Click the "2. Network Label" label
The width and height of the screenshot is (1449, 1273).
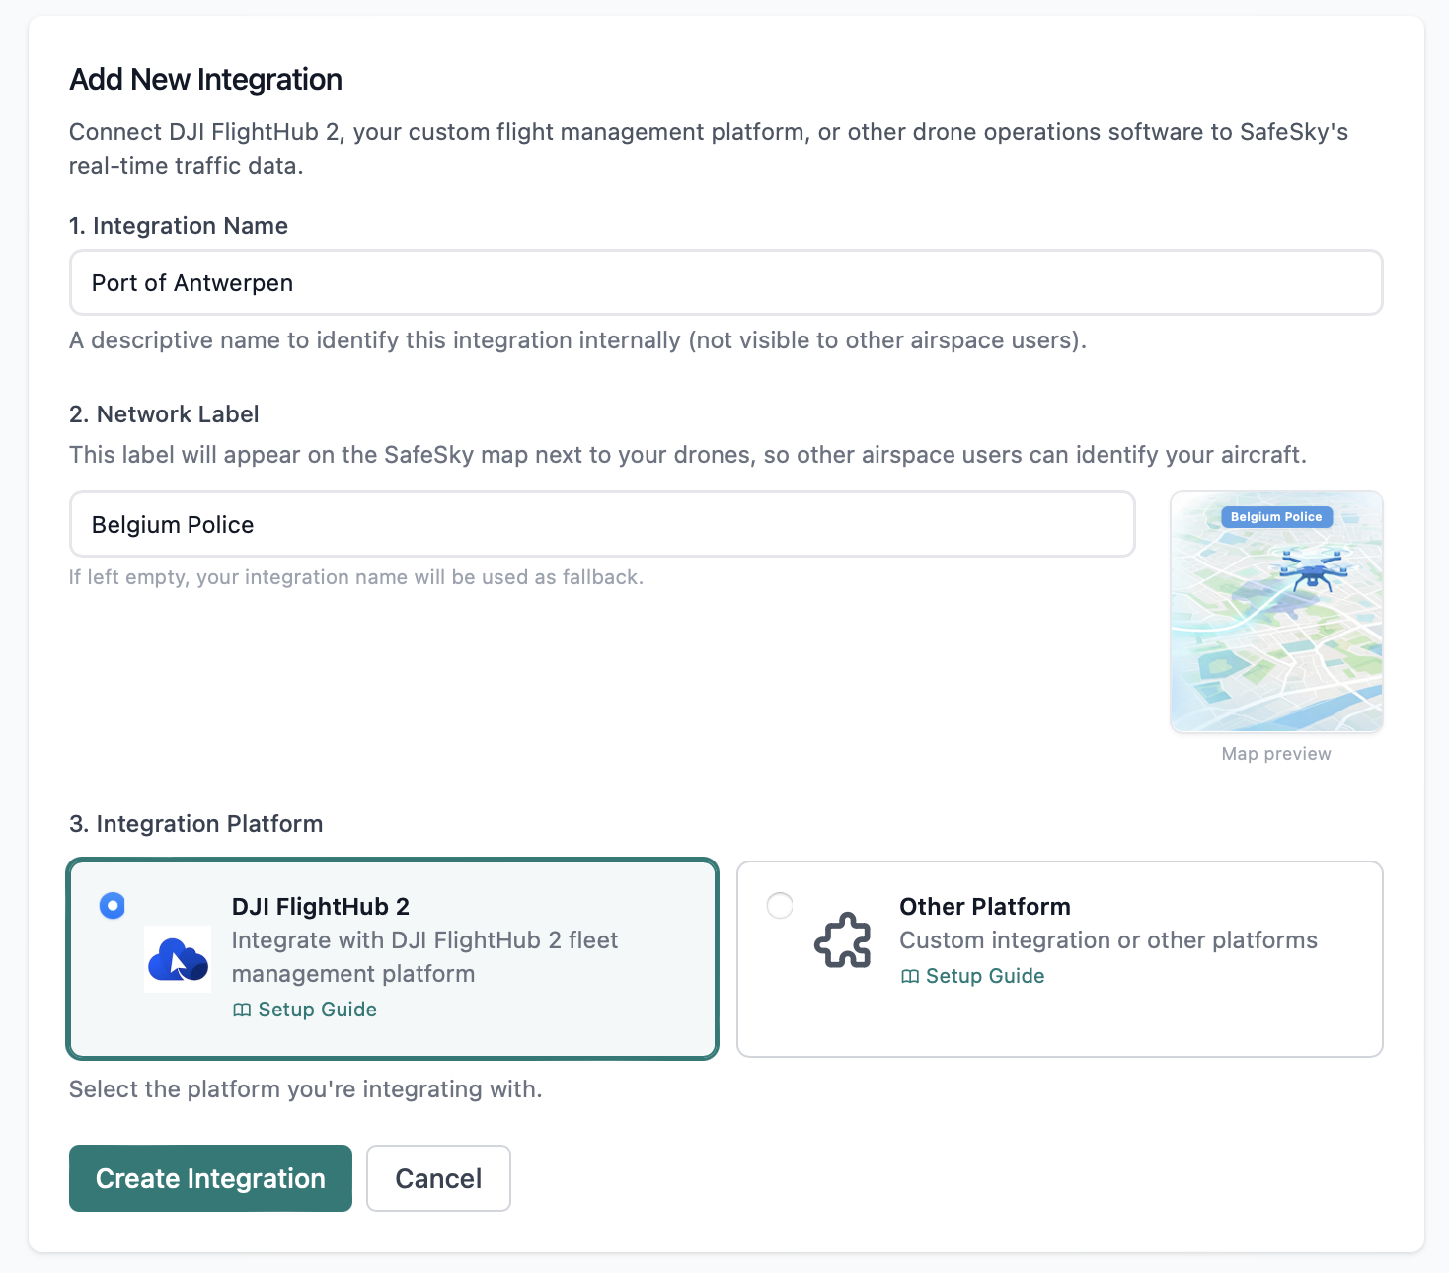164,414
